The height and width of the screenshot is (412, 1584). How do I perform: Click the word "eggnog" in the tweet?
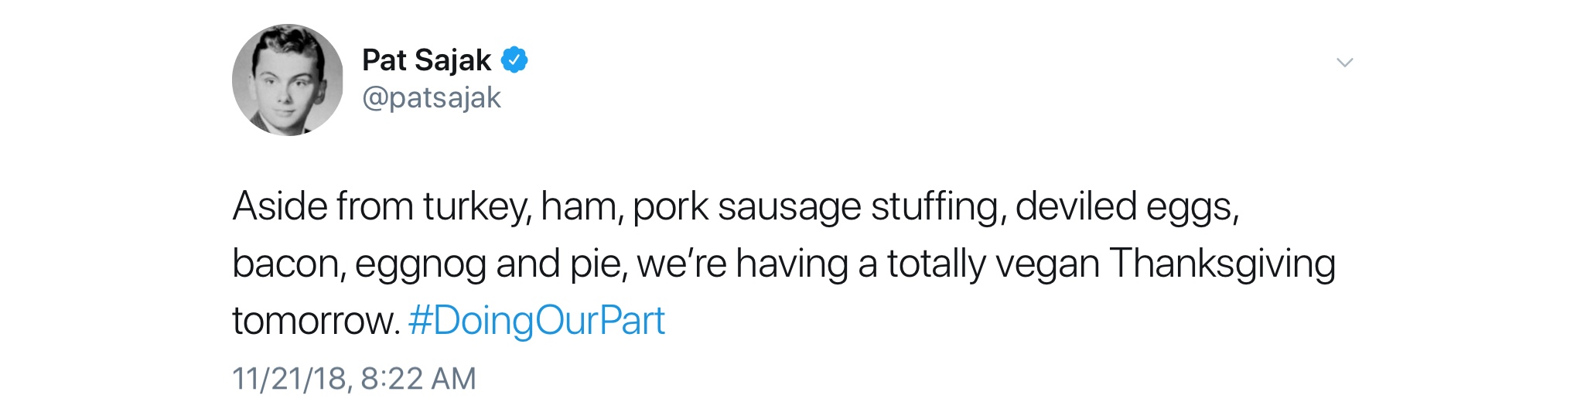pos(421,265)
